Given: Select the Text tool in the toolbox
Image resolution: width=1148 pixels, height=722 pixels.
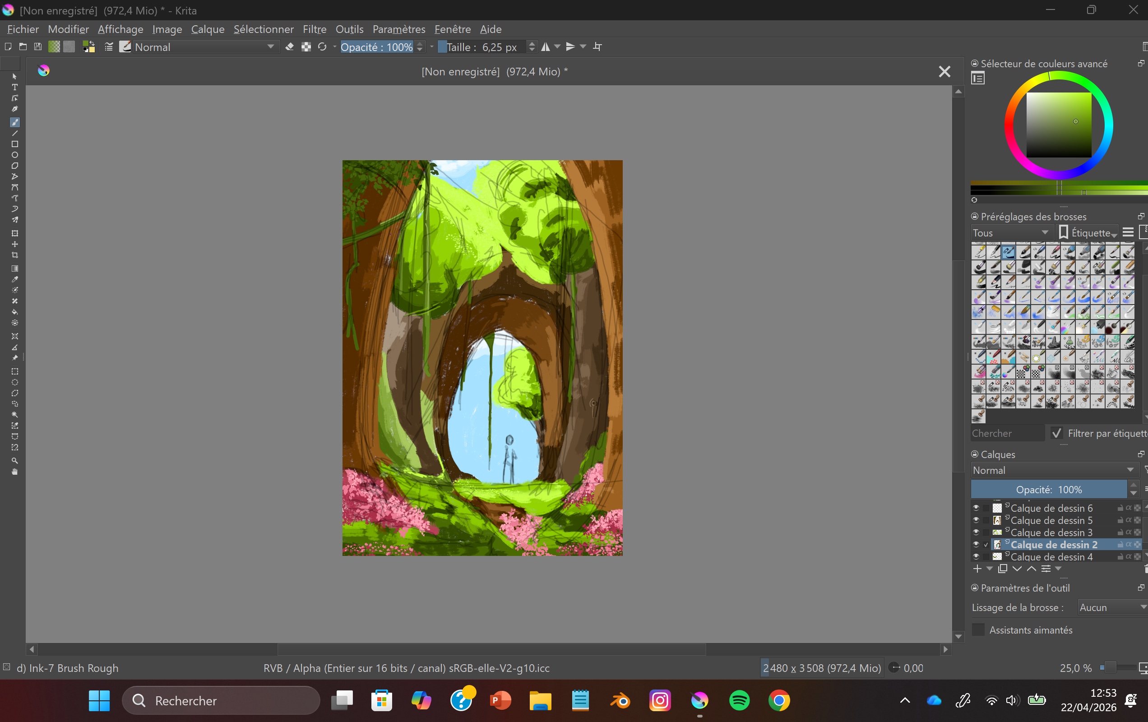Looking at the screenshot, I should [15, 87].
